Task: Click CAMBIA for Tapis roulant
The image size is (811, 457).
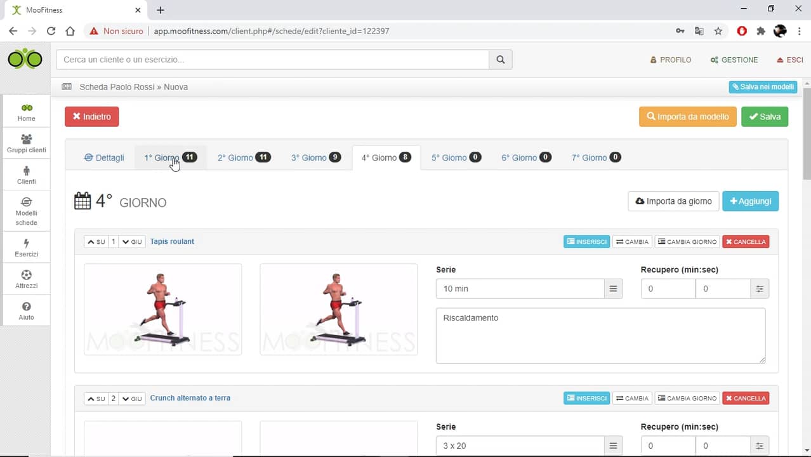Action: [x=632, y=242]
